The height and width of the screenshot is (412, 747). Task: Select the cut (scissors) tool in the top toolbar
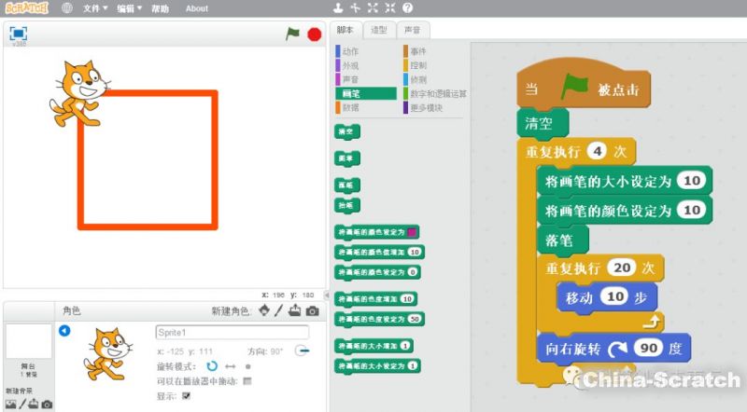point(356,8)
